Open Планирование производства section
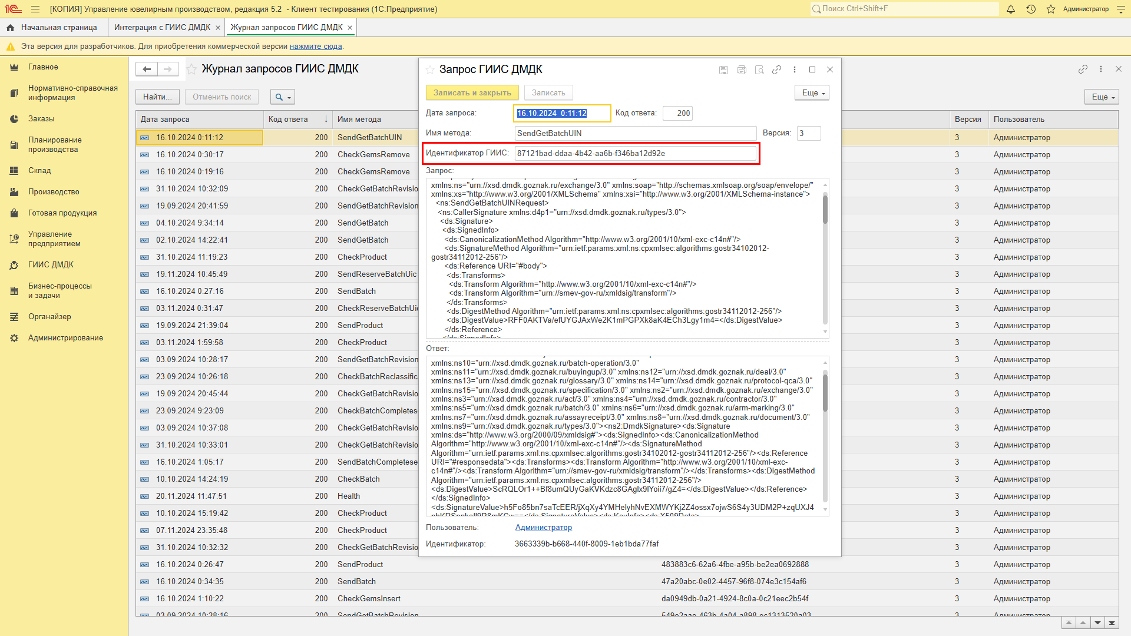Viewport: 1131px width, 636px height. click(55, 145)
